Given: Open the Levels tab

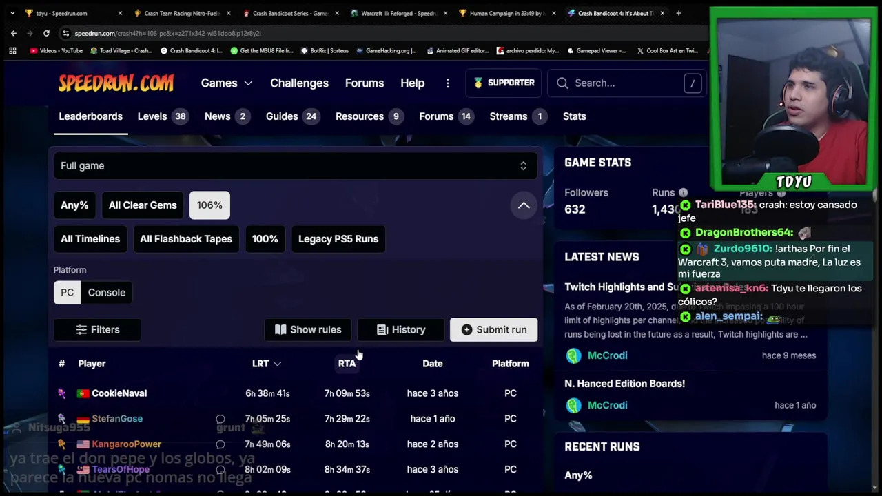Looking at the screenshot, I should pyautogui.click(x=163, y=116).
